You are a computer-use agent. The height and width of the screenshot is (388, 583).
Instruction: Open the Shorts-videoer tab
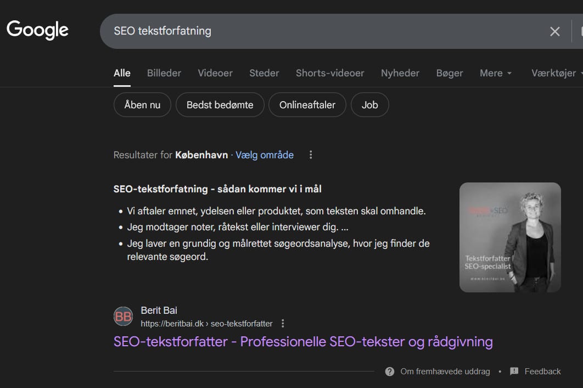tap(330, 73)
